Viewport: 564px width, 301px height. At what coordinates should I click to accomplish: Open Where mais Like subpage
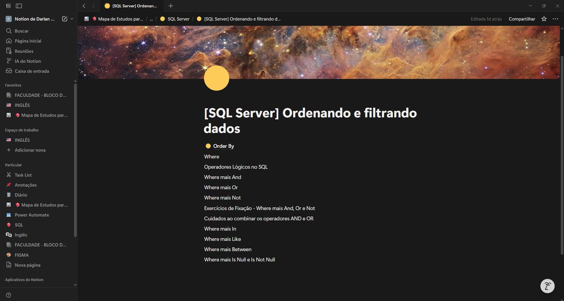[222, 239]
